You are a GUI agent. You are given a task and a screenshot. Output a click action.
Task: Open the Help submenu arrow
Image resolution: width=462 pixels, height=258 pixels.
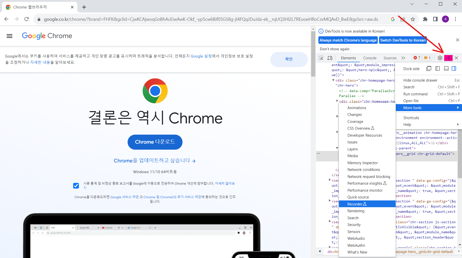pyautogui.click(x=458, y=124)
